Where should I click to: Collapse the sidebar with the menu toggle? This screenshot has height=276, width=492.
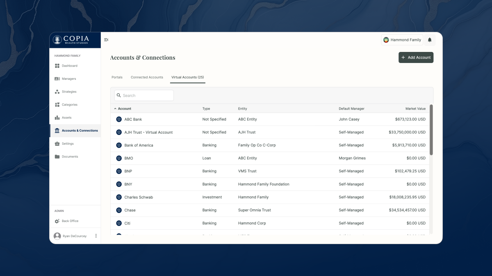tap(106, 40)
